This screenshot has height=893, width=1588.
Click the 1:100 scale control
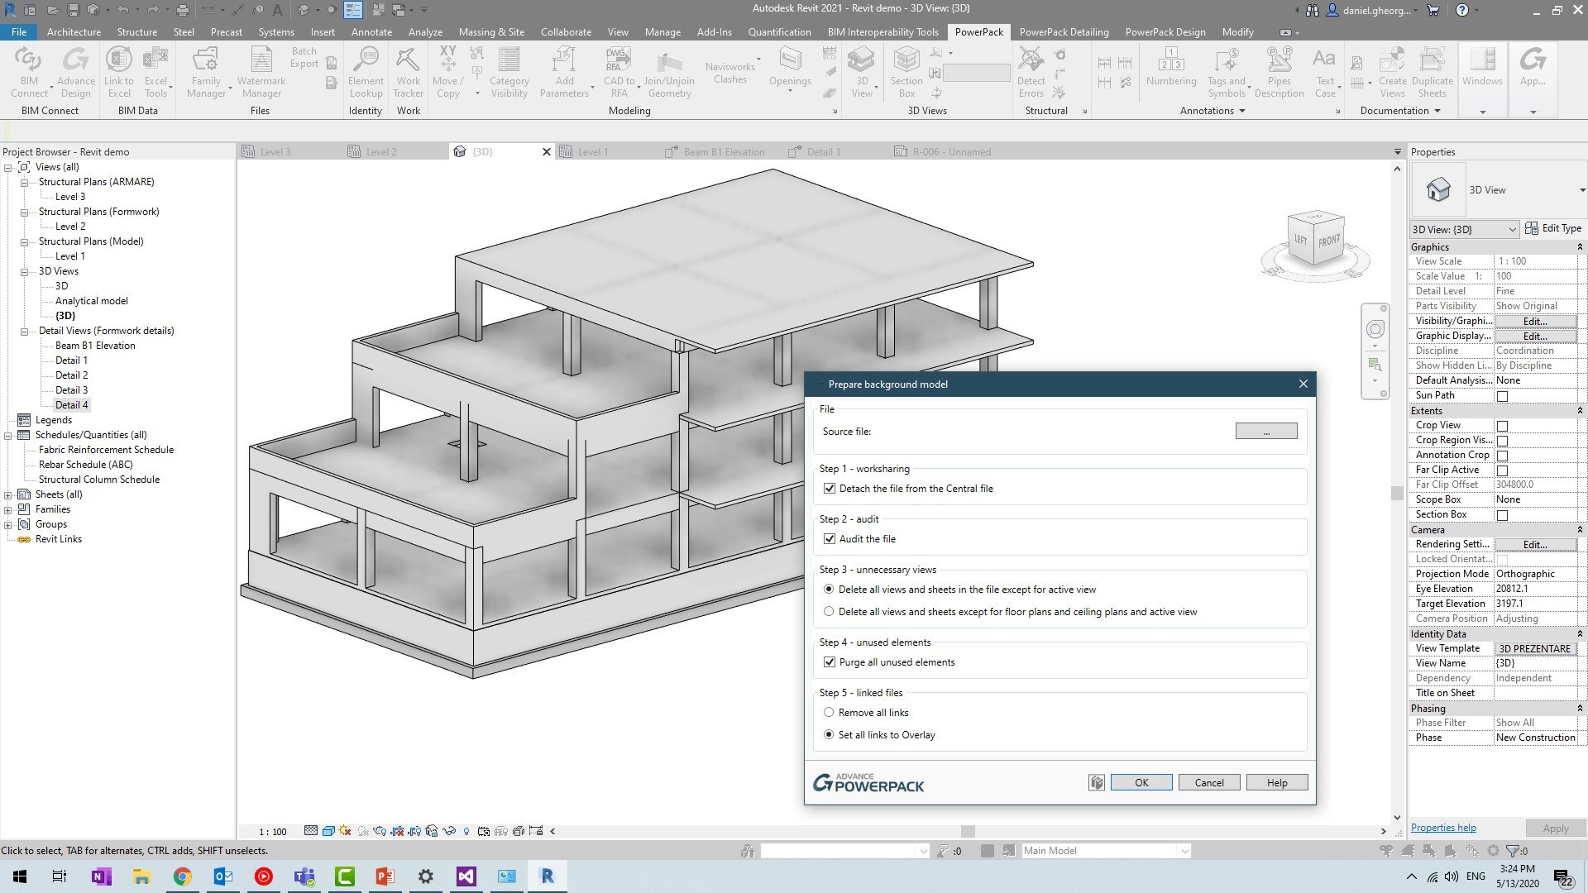(273, 832)
